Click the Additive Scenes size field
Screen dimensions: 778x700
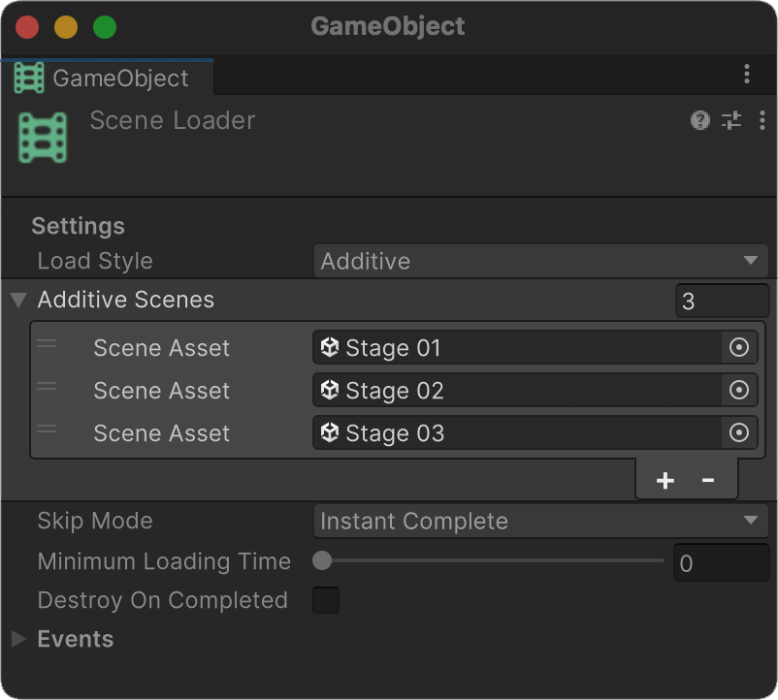(722, 301)
